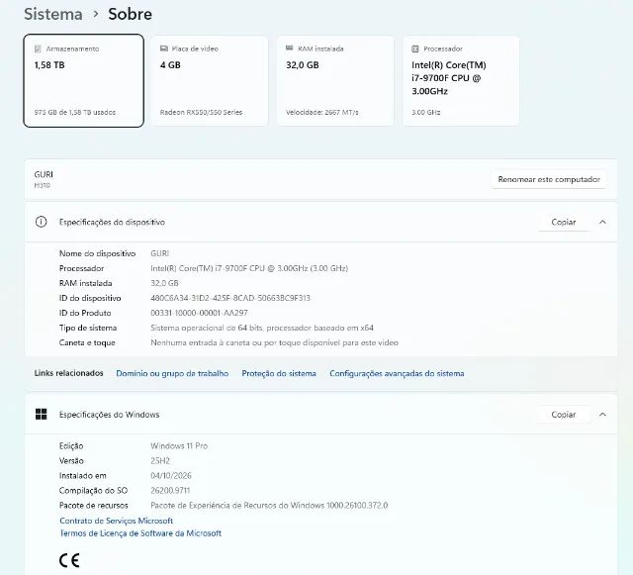Click the processor chip icon

pyautogui.click(x=415, y=48)
